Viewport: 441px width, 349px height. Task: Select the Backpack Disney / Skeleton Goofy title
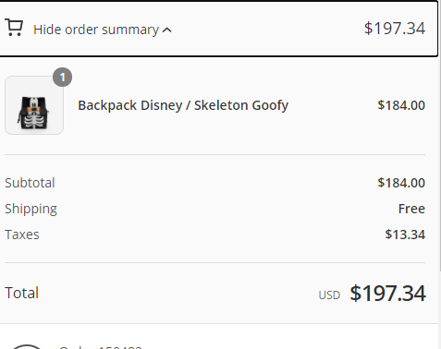click(183, 105)
